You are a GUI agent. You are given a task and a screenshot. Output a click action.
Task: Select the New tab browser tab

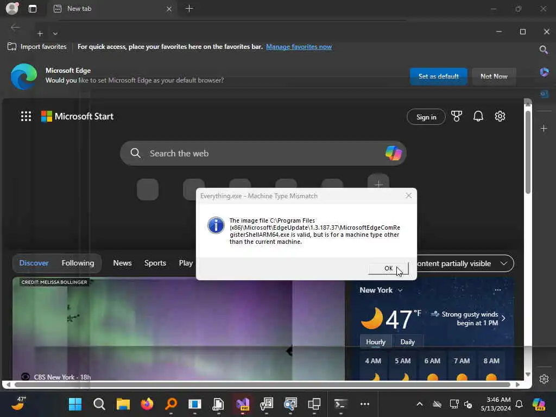tap(112, 9)
